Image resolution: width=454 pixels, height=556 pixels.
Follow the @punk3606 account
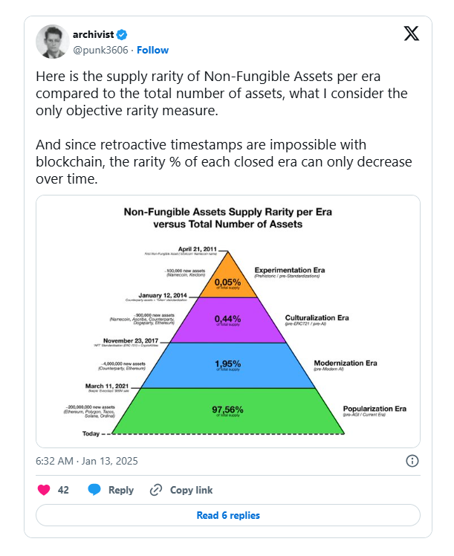(152, 50)
